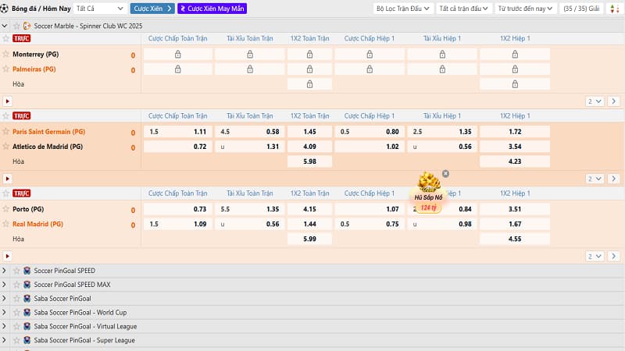The image size is (625, 351).
Task: Open market count dropdown for Monterrey match
Action: (x=595, y=101)
